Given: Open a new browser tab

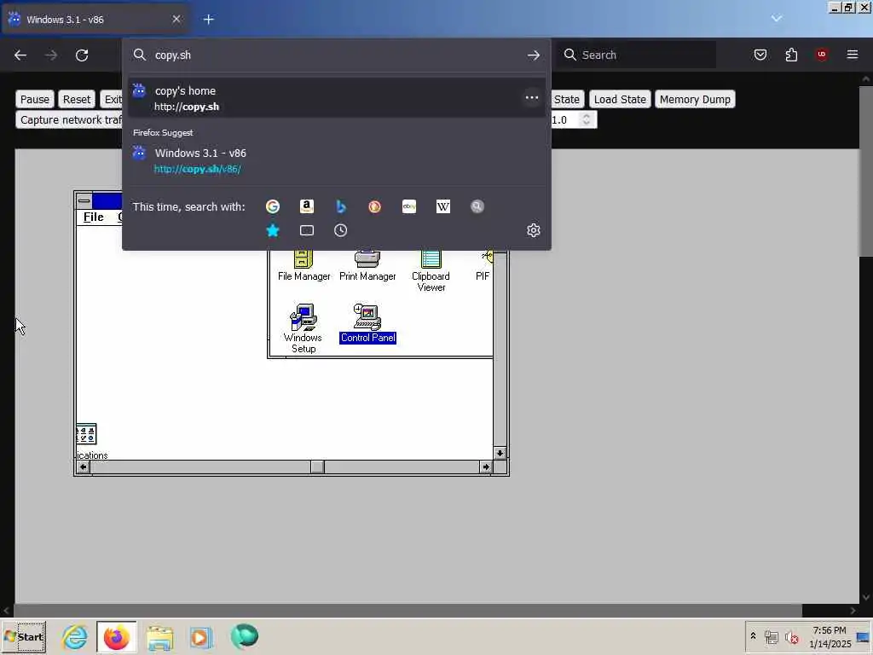Looking at the screenshot, I should pos(209,20).
